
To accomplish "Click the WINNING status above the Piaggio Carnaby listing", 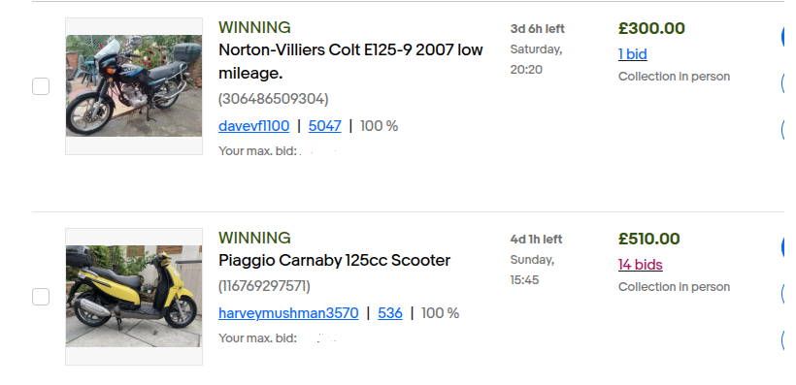I will click(x=254, y=238).
